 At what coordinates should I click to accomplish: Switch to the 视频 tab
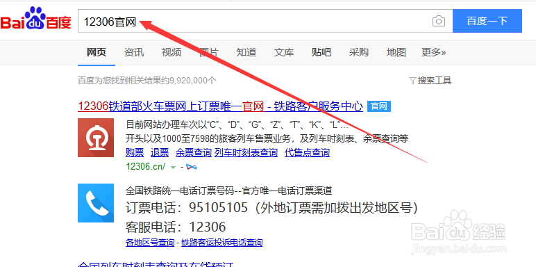coord(171,52)
